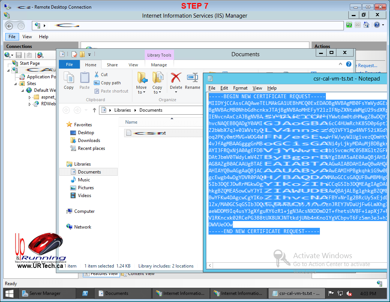Viewport: 390px width, 302px height.
Task: Open Notepad's Format menu
Action: (x=240, y=88)
